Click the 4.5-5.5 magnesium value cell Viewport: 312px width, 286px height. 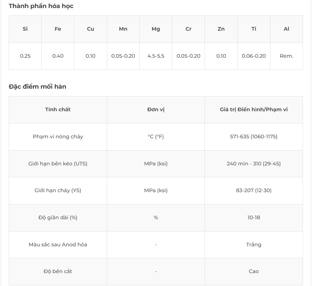pos(156,56)
